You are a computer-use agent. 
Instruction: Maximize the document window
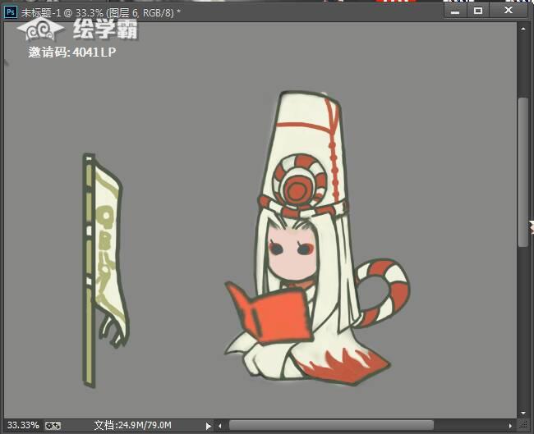pos(478,11)
